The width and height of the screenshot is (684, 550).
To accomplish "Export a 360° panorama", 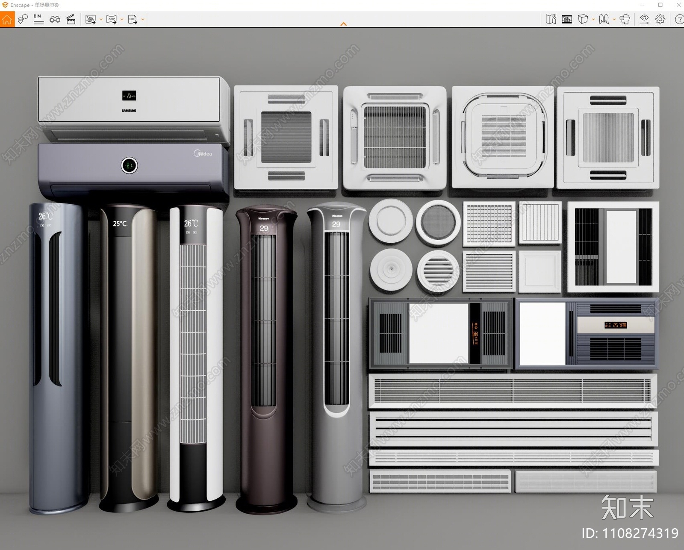I will [x=112, y=19].
